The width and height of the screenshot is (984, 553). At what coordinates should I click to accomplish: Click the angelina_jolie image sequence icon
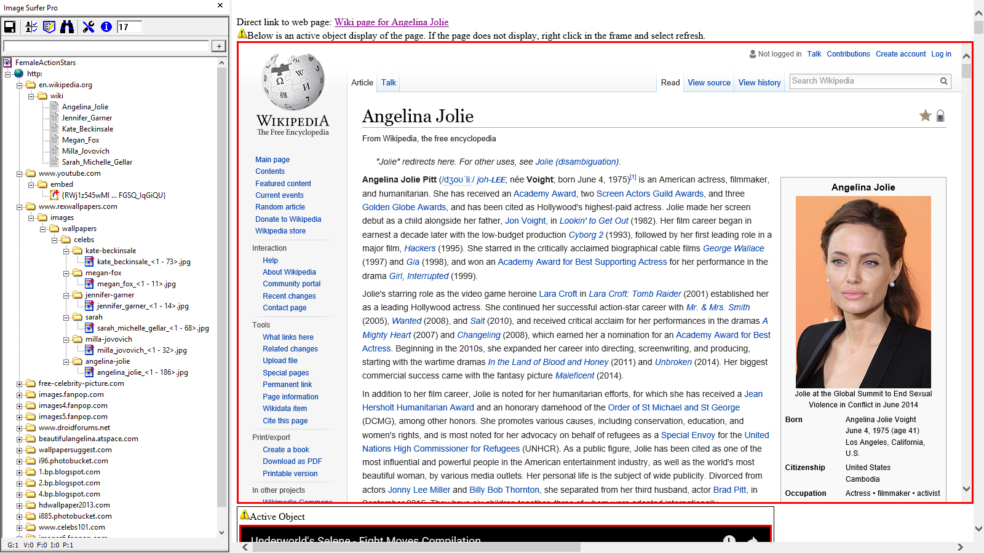coord(89,372)
